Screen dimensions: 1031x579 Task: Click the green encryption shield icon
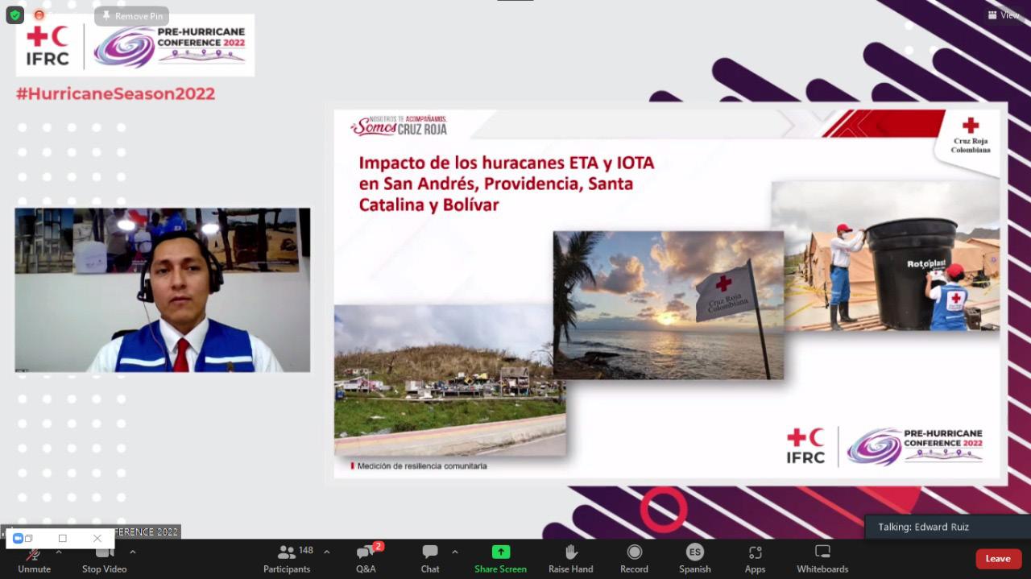click(x=15, y=15)
